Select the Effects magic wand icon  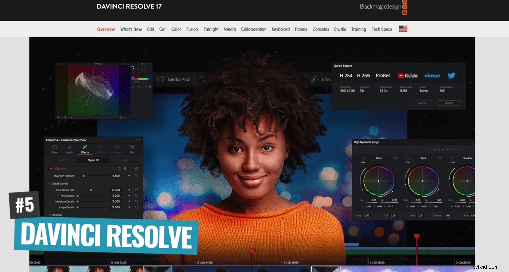tap(84, 147)
